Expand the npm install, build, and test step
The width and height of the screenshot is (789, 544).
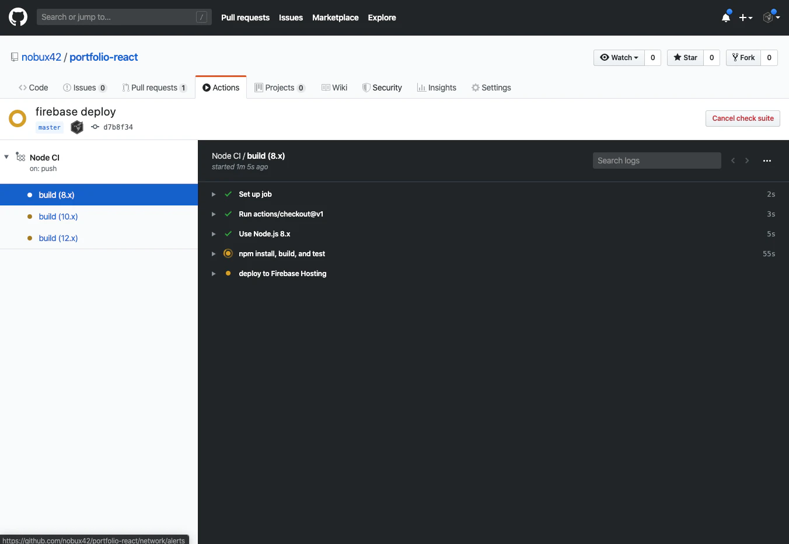[x=214, y=254]
